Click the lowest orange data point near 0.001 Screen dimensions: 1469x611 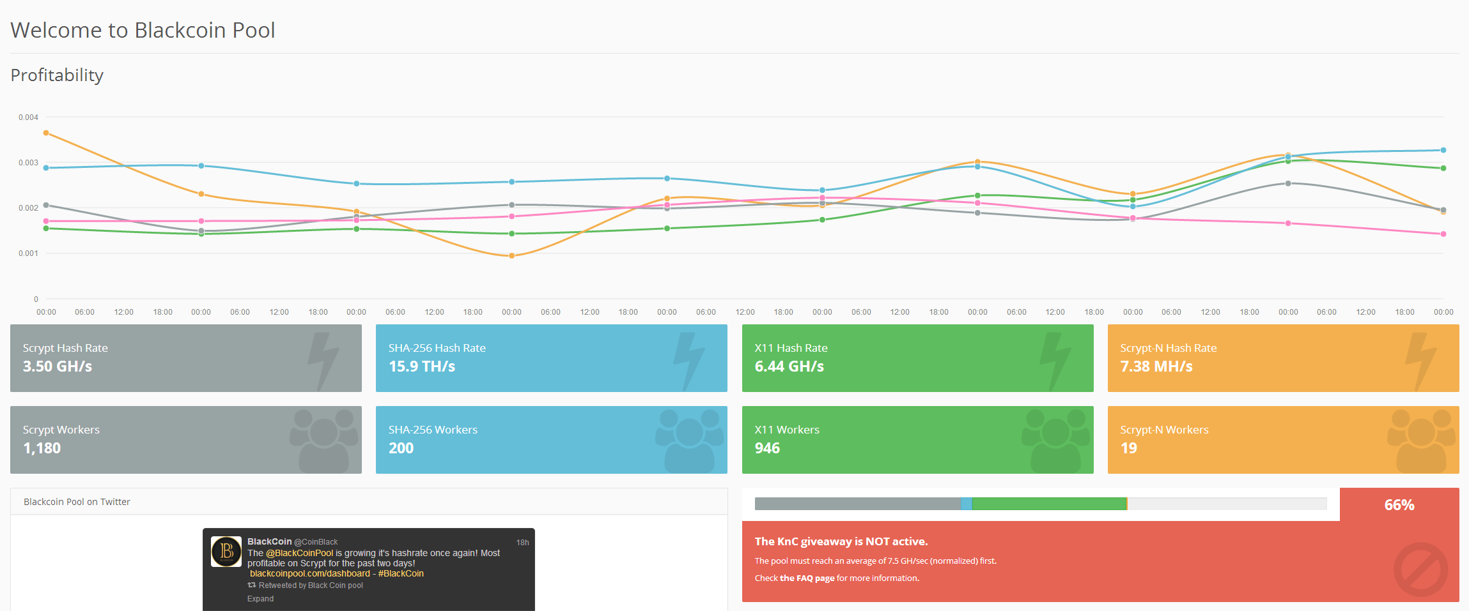pyautogui.click(x=511, y=256)
